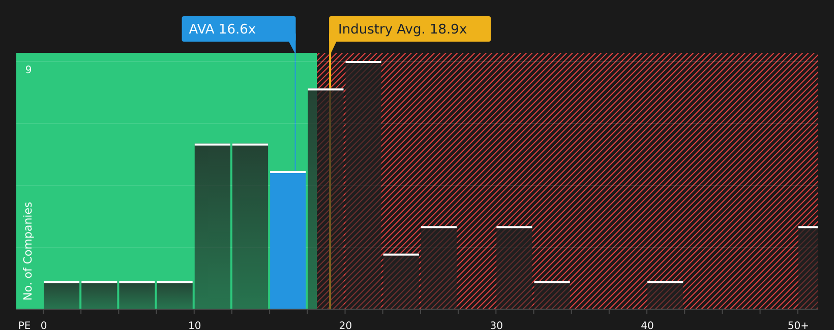Click the y-axis value 9

point(28,70)
